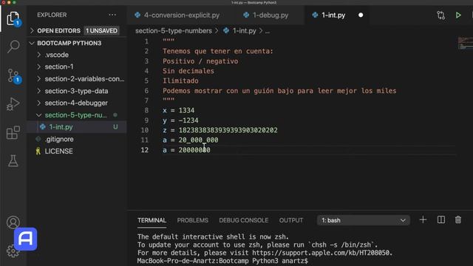Viewport: 473px width, 266px height.
Task: Click the EXPLORER panel title
Action: [52, 15]
